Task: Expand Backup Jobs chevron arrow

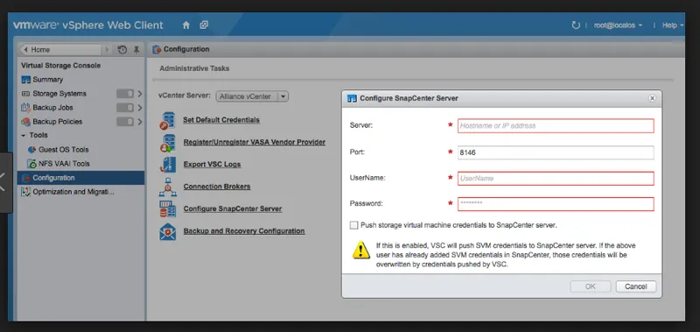Action: point(140,108)
